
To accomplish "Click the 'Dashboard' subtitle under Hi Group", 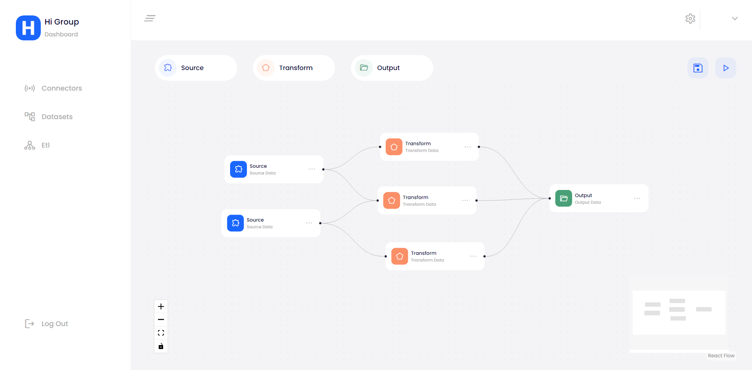I will (61, 34).
